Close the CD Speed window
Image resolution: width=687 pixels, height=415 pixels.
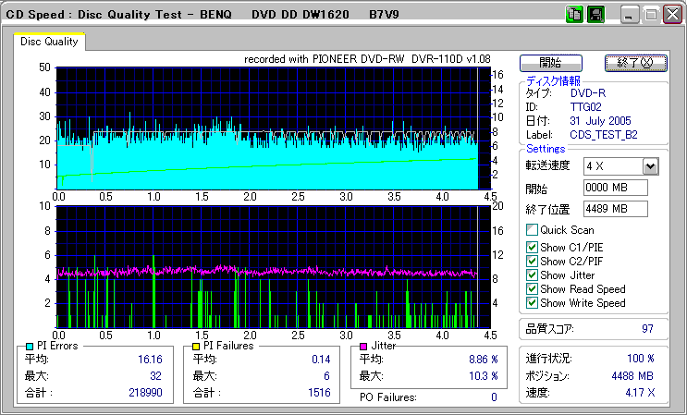671,15
